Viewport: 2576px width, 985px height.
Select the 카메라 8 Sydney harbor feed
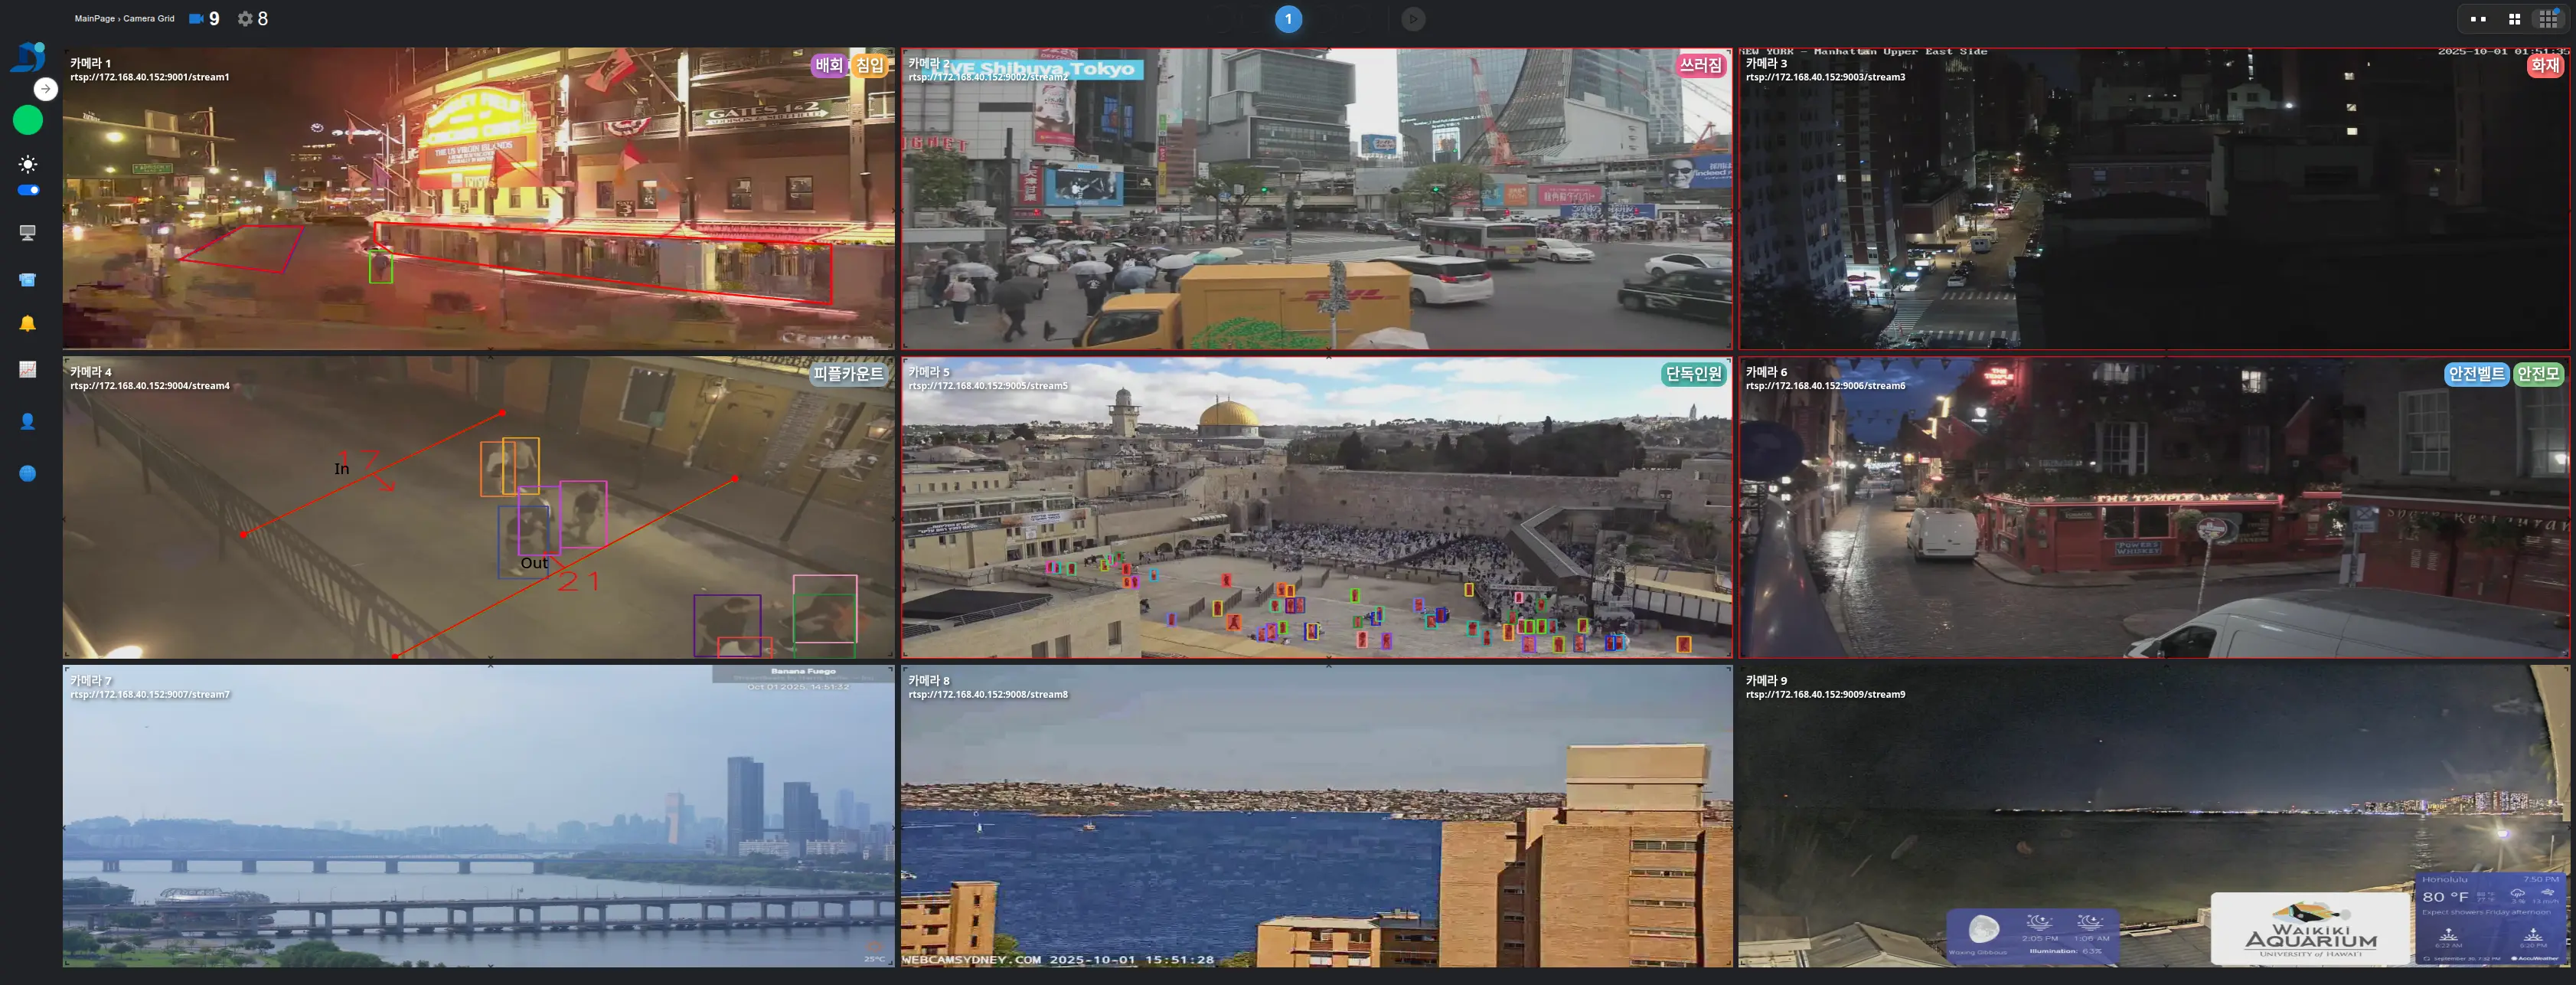coord(1316,816)
